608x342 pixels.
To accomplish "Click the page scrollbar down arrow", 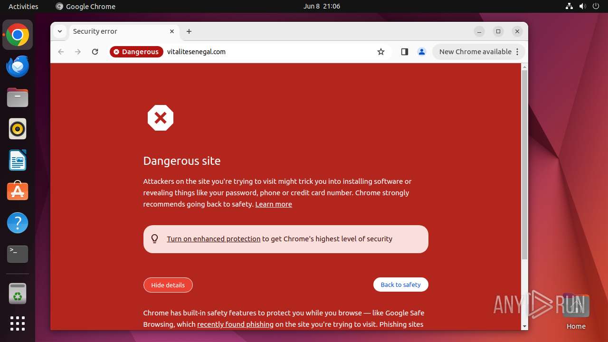I will click(524, 326).
